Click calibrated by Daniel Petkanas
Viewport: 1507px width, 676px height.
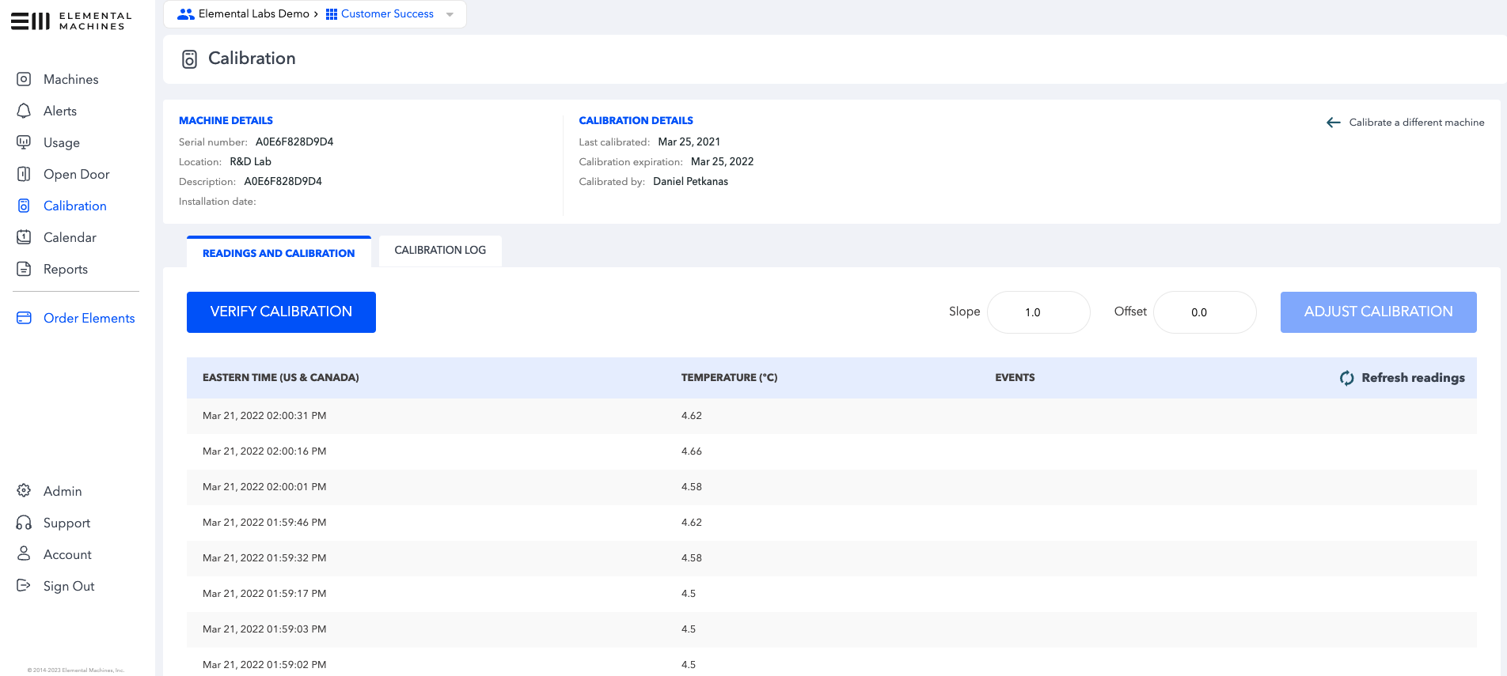point(690,182)
